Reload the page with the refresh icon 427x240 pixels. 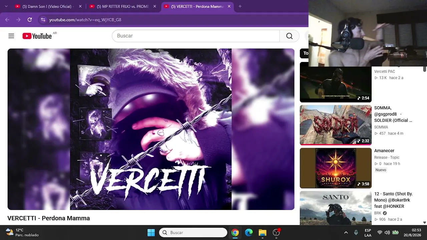click(30, 20)
